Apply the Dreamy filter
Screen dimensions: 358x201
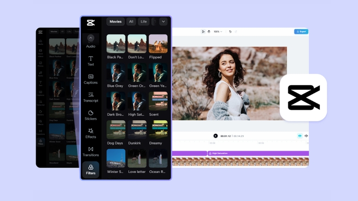pos(158,130)
